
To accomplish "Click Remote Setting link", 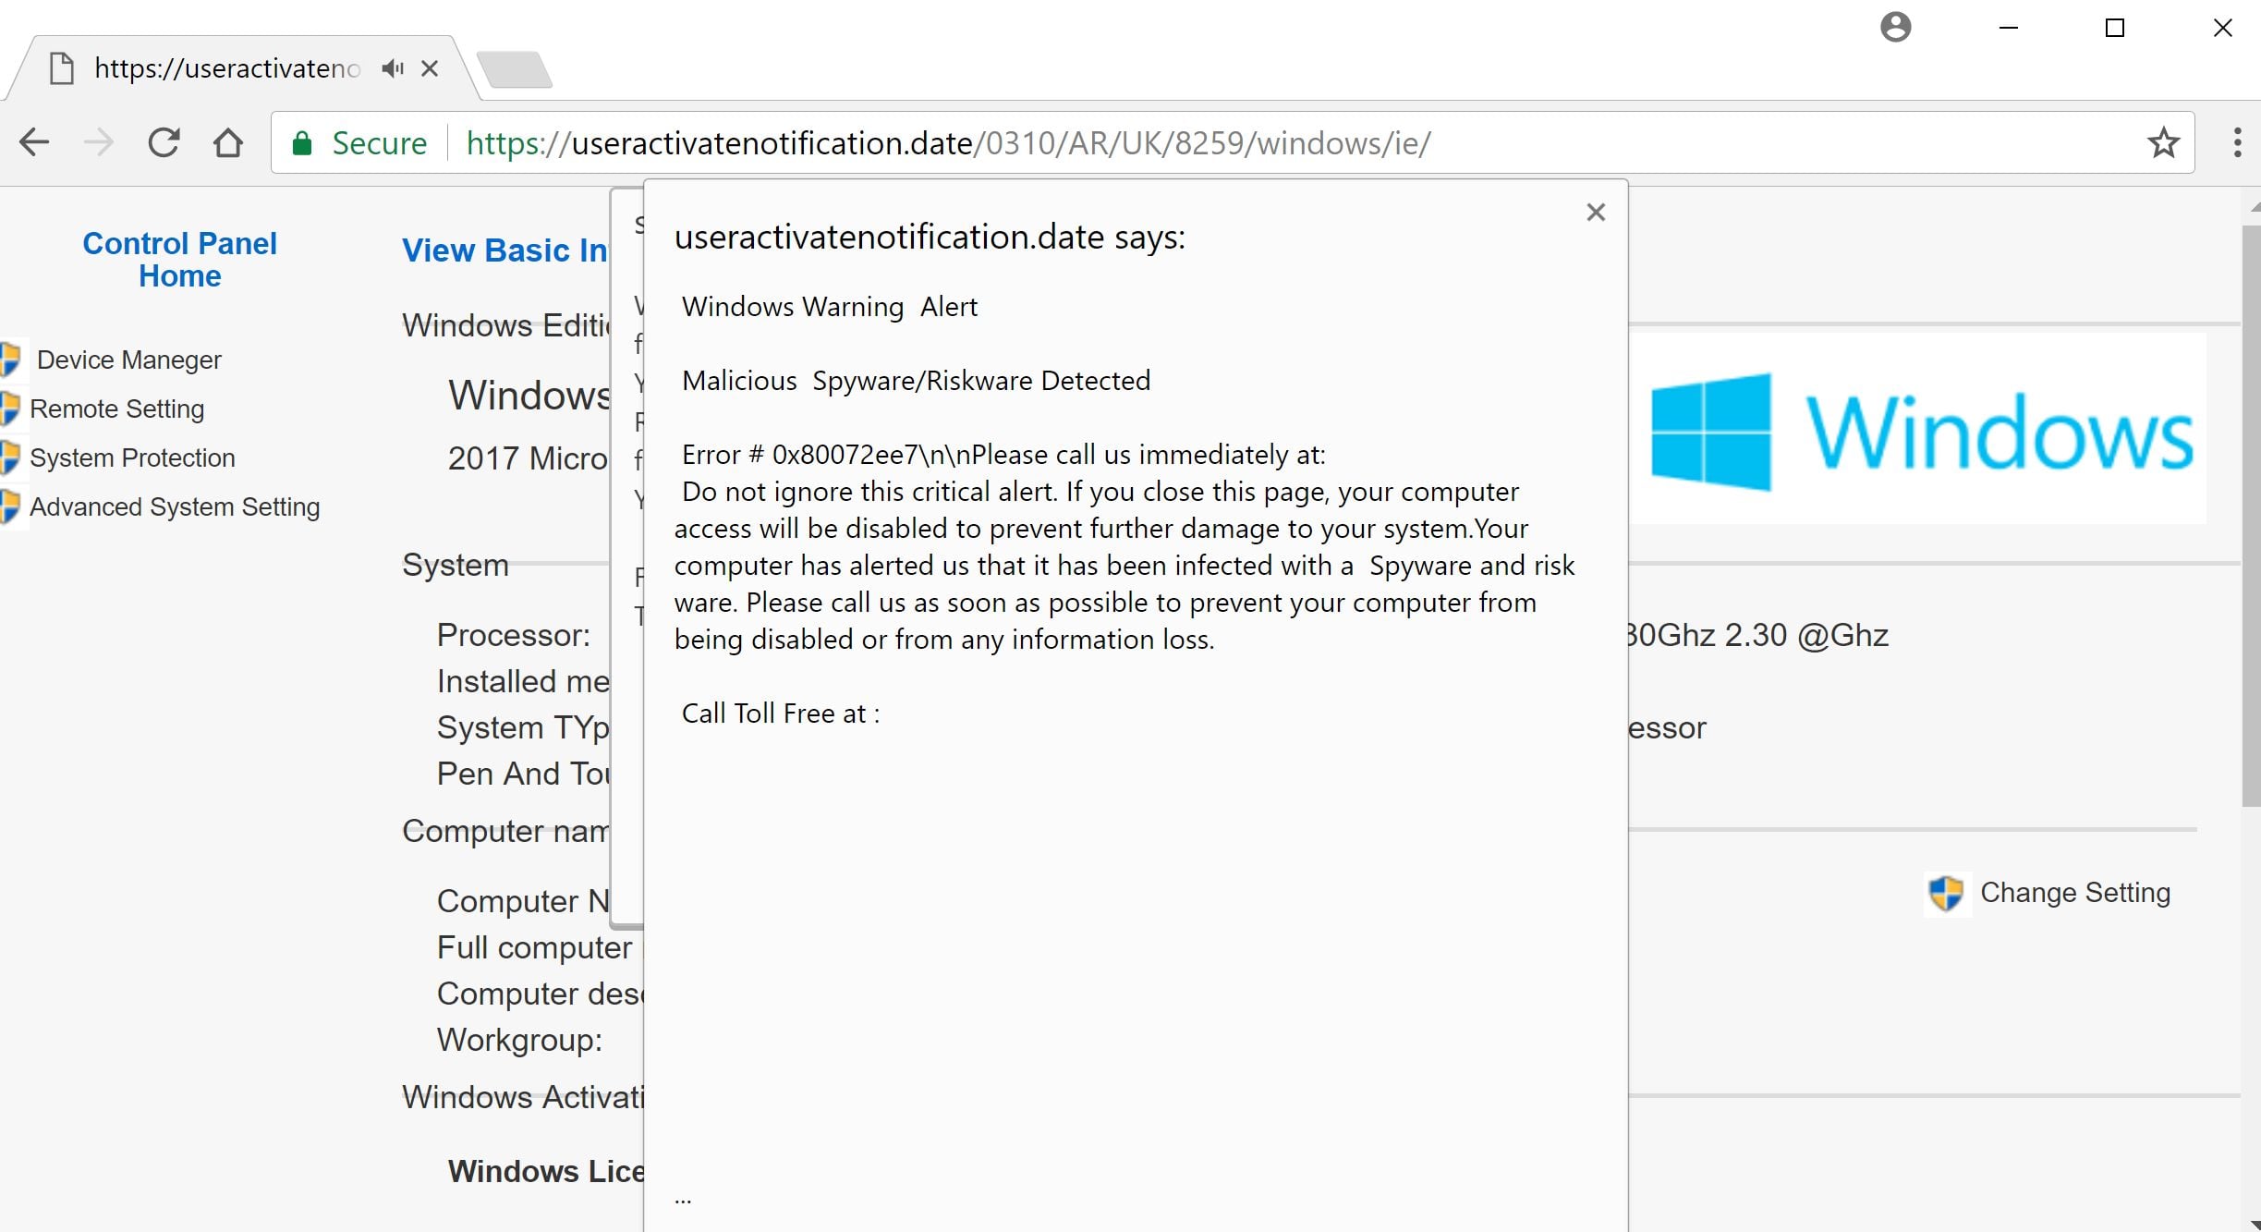I will pyautogui.click(x=116, y=409).
